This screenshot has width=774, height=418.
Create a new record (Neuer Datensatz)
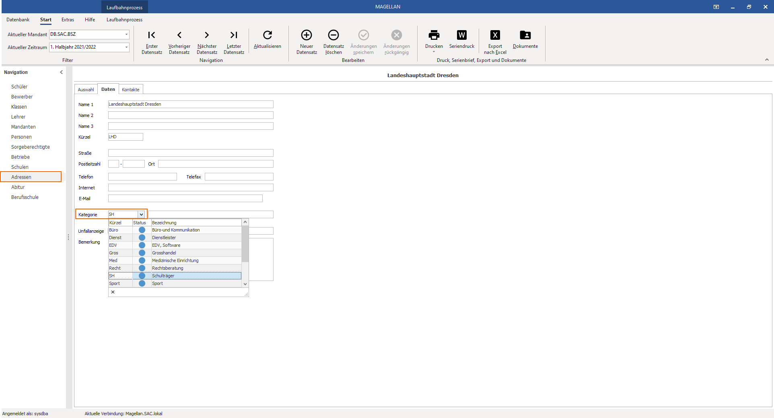pyautogui.click(x=307, y=42)
